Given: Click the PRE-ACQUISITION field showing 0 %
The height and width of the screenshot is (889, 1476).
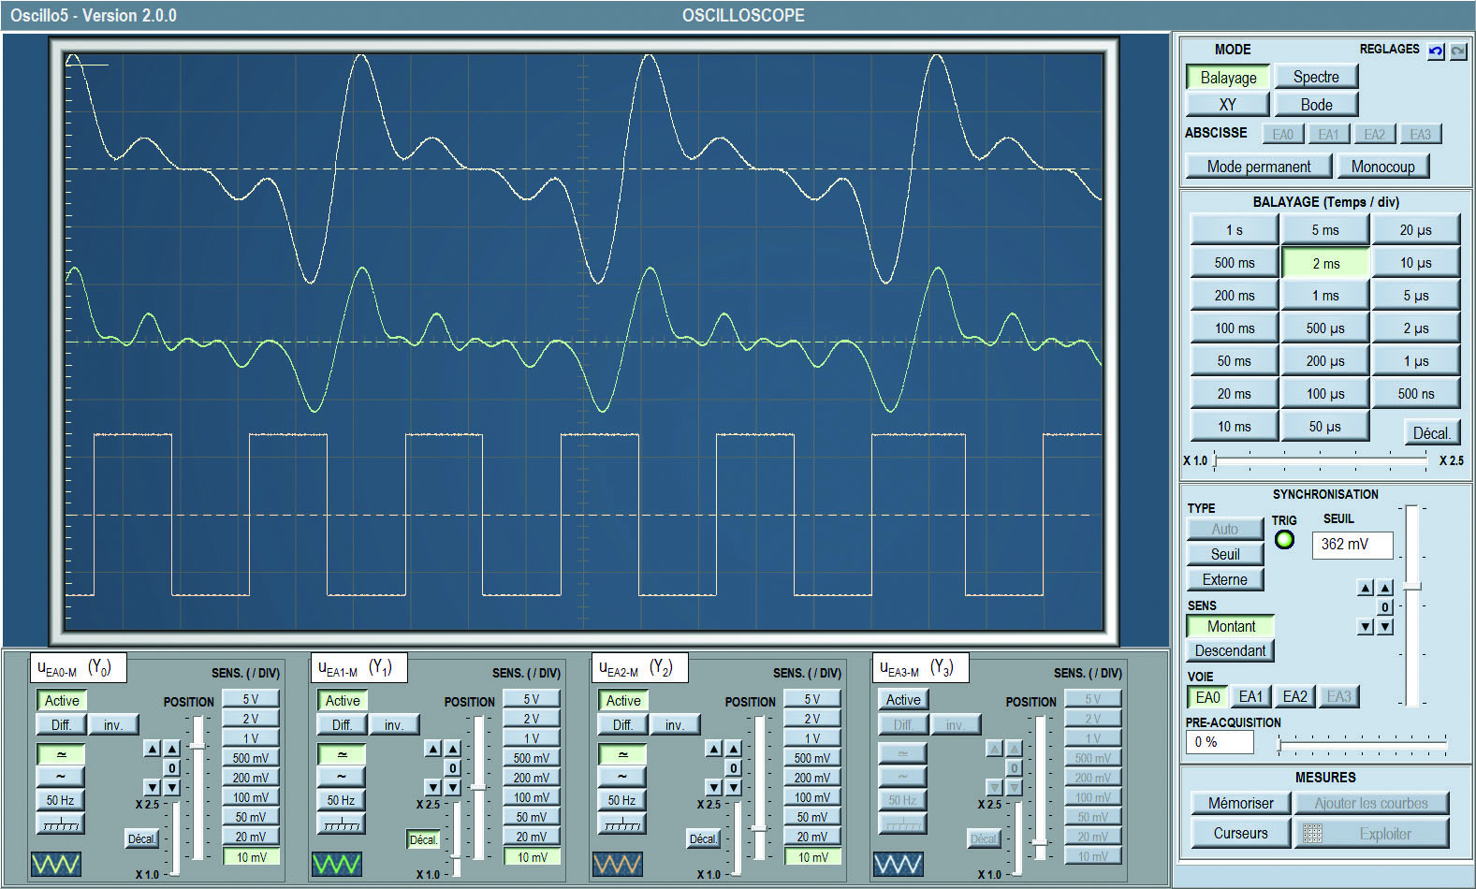Looking at the screenshot, I should [1220, 742].
